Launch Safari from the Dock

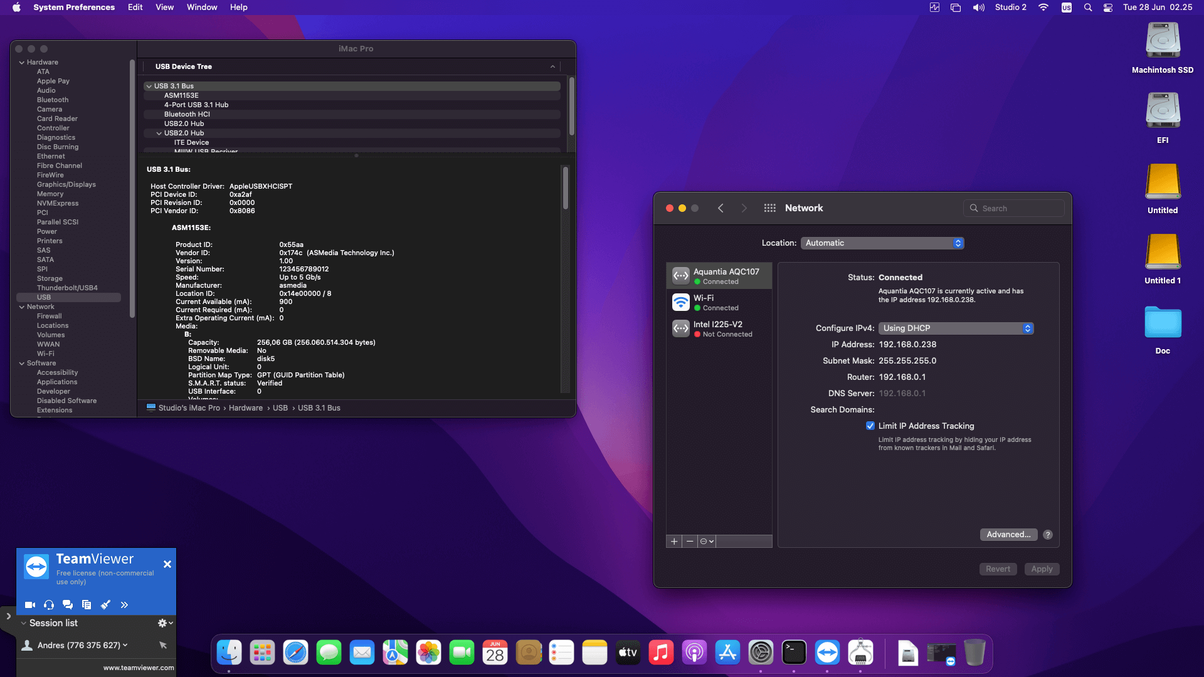coord(295,653)
